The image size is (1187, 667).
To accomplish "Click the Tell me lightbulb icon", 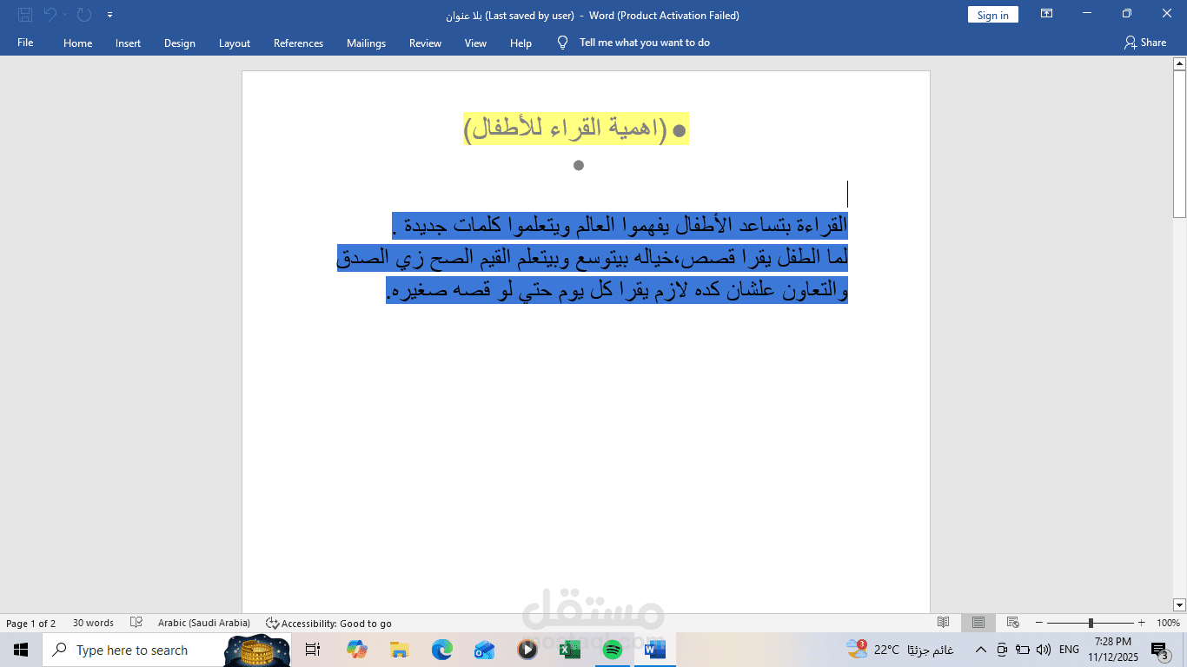I will pos(562,43).
